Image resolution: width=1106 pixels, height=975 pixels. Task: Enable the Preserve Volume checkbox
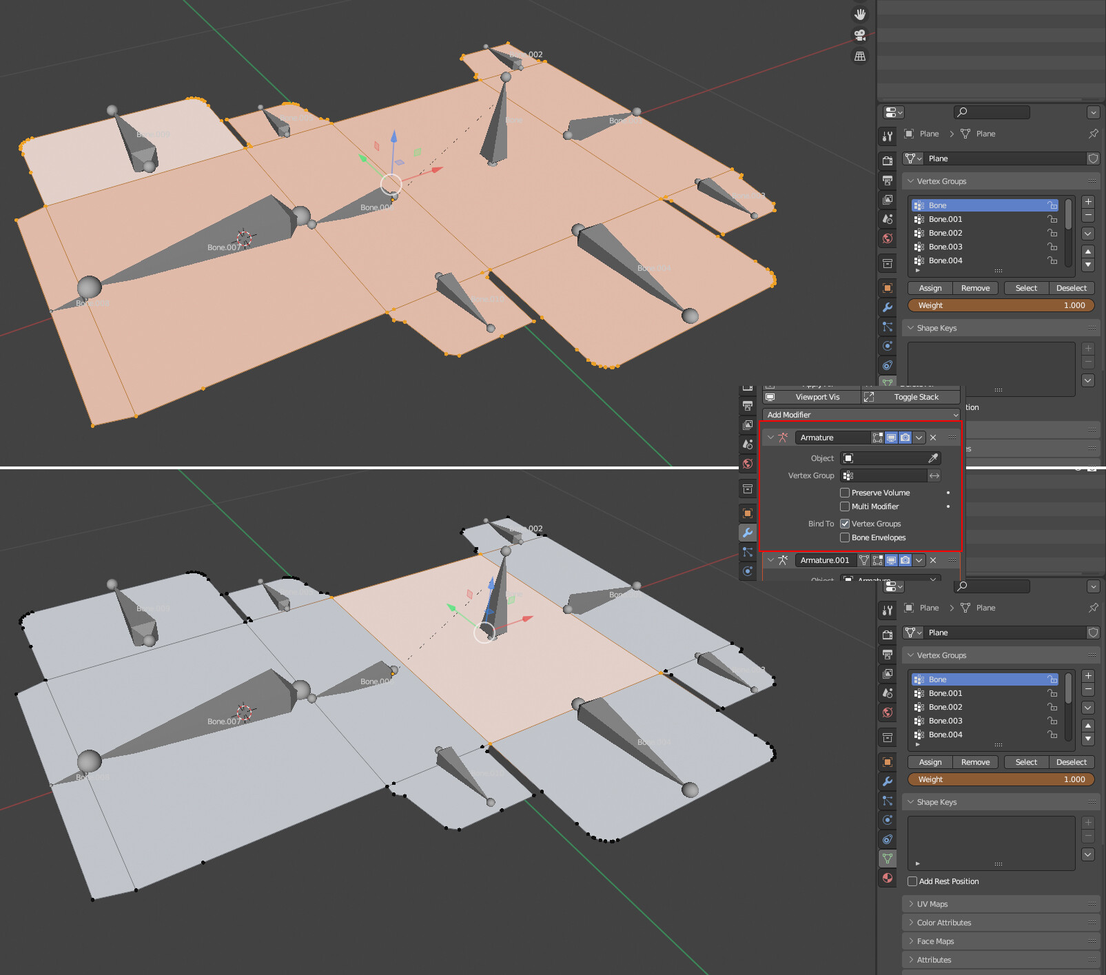[x=845, y=493]
